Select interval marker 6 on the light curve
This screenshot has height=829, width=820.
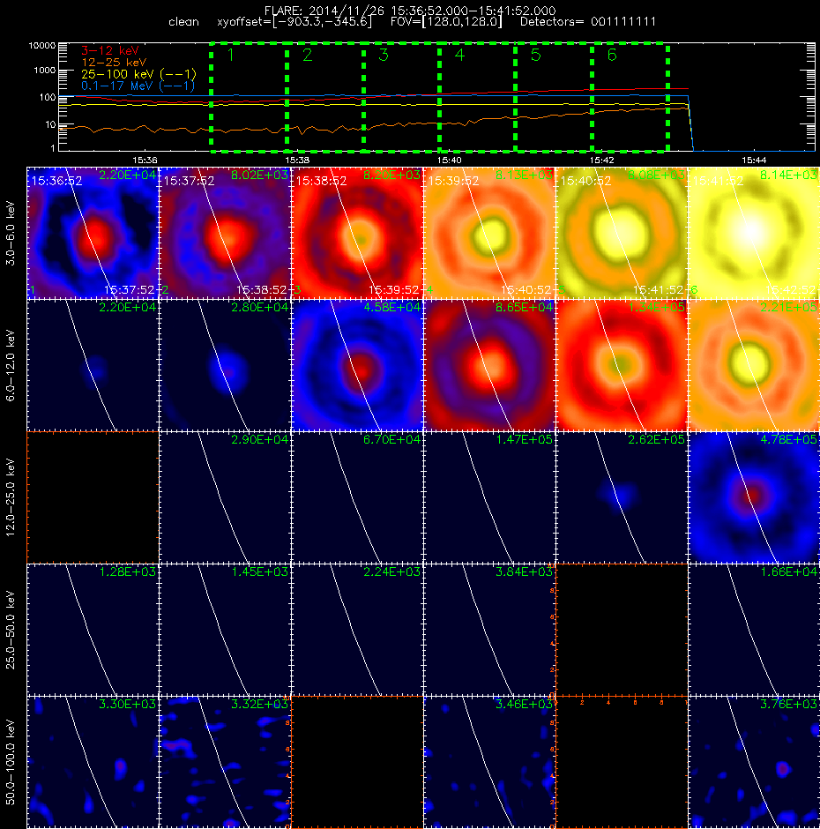(612, 55)
